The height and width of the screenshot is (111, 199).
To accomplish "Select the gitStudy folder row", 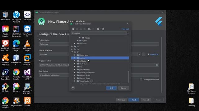I will pos(100,61).
